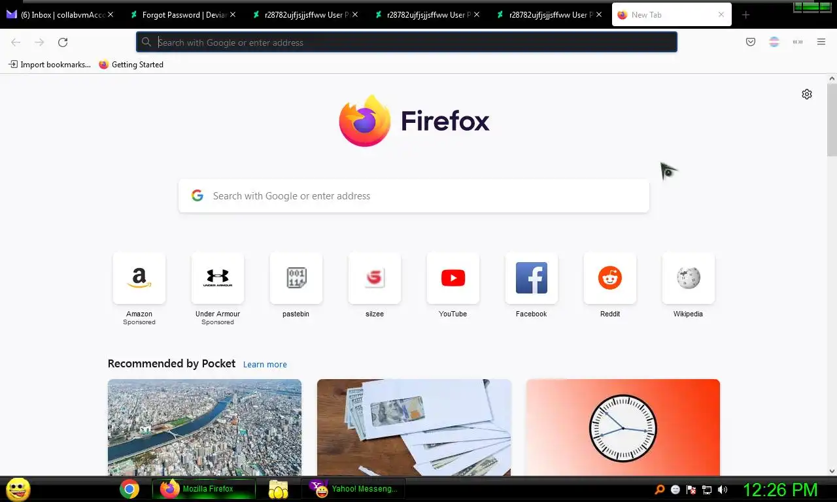837x502 pixels.
Task: Click the toolbar extension icon beside the menu
Action: coord(798,42)
